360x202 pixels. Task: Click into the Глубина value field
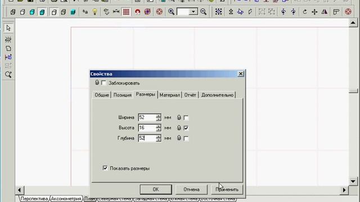pyautogui.click(x=147, y=138)
